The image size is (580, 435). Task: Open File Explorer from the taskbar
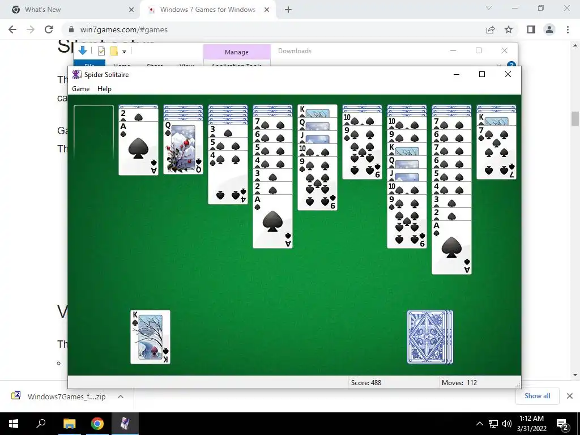click(69, 424)
